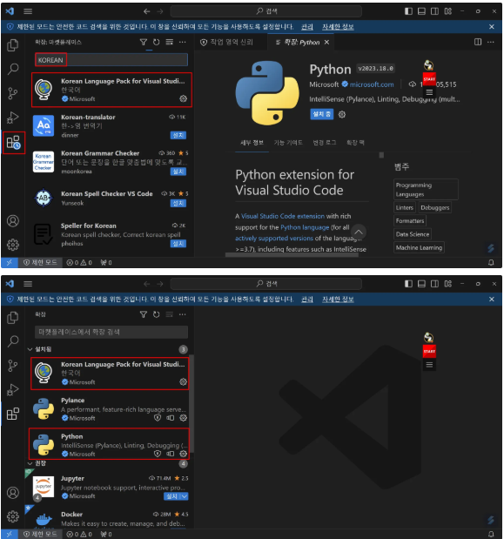The width and height of the screenshot is (504, 539).
Task: Click 자세한 정보 link in bottom window banner
Action: click(x=338, y=299)
